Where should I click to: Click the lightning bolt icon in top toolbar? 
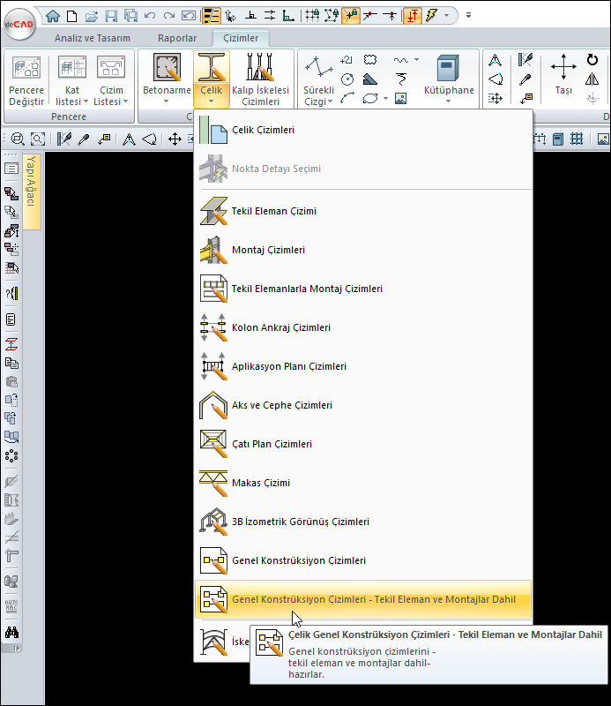(431, 16)
